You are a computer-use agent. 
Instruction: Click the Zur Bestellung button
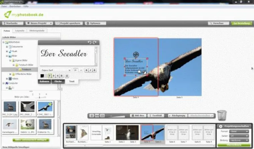coord(239,23)
